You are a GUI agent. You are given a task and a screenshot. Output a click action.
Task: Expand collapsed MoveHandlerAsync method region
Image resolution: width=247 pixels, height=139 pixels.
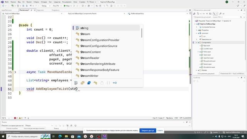pos(15,72)
